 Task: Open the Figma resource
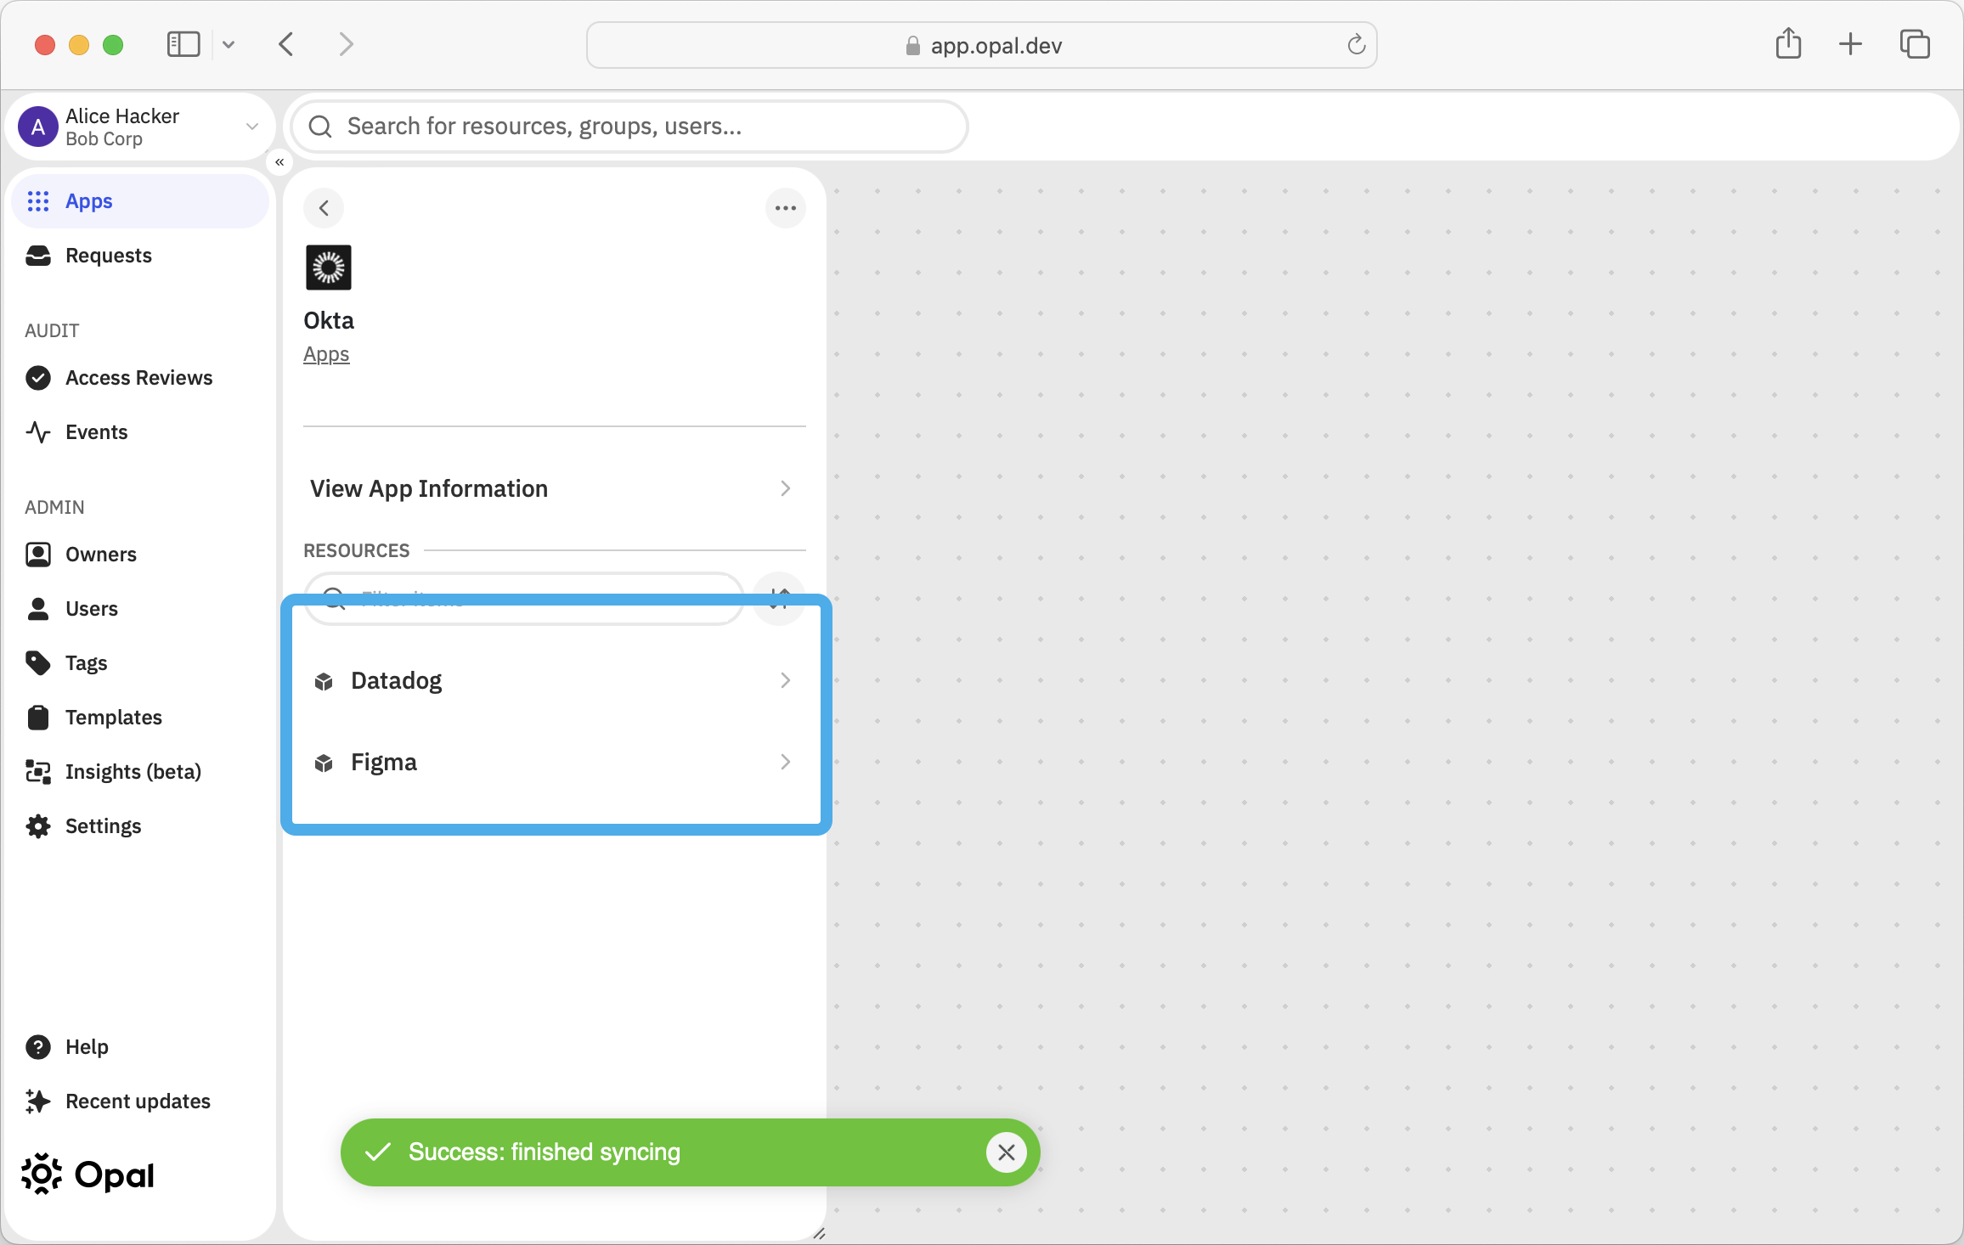pos(554,763)
